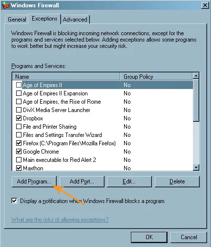211x247 pixels.
Task: Toggle the firewall notification display checkbox
Action: pyautogui.click(x=14, y=201)
